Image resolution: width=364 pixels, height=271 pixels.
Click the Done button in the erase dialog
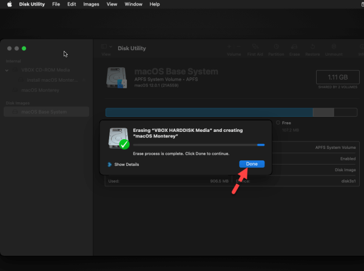coord(252,164)
